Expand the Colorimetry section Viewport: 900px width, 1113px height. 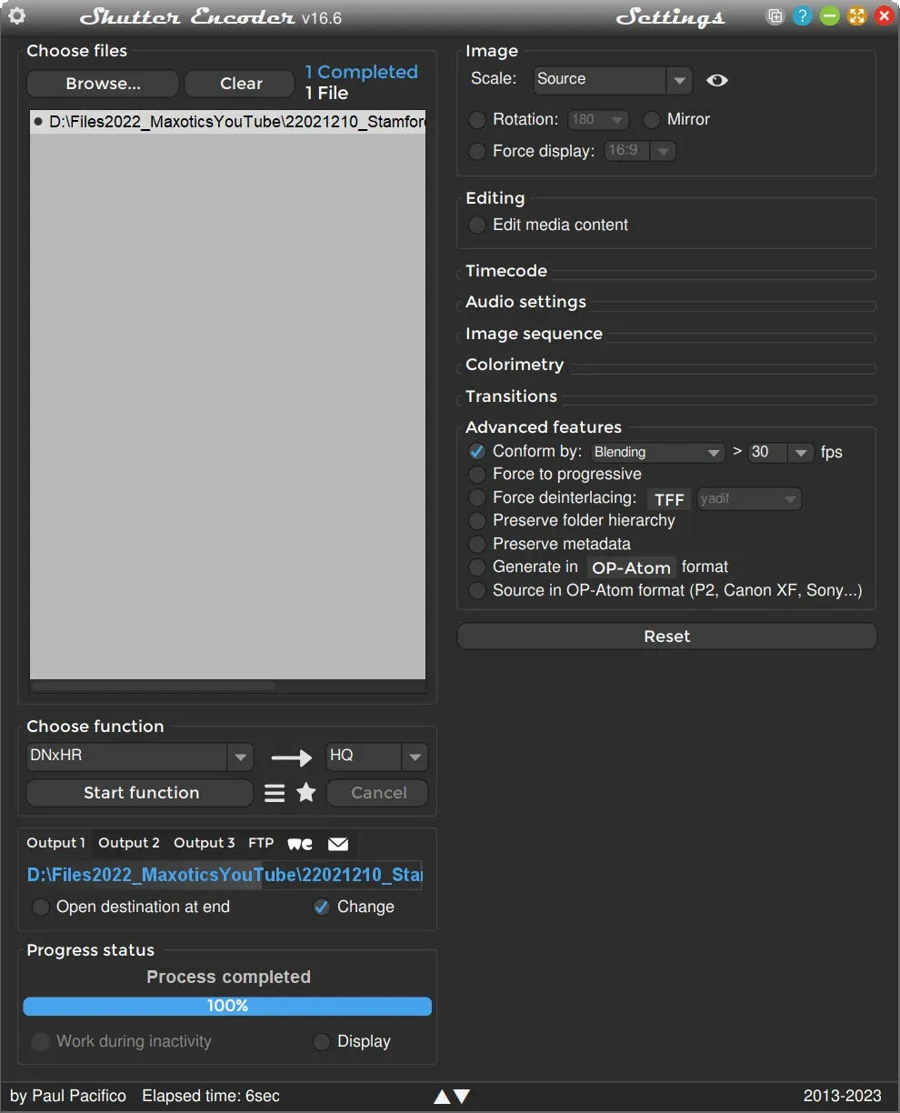(x=515, y=365)
